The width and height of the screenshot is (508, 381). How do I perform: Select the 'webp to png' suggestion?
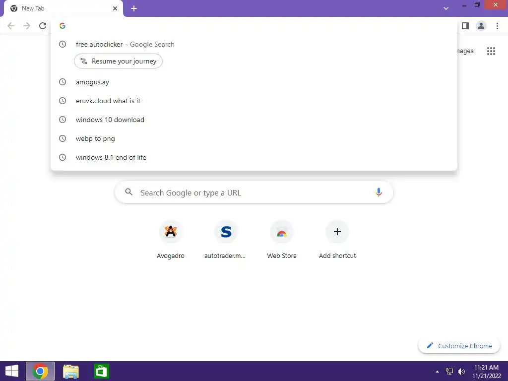pyautogui.click(x=254, y=138)
